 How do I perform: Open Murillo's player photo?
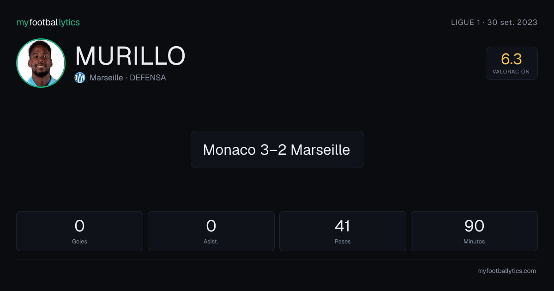41,63
